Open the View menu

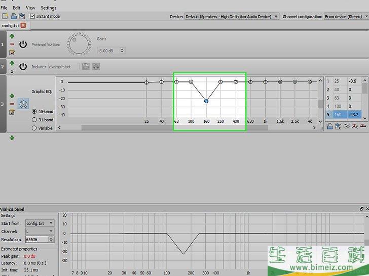(x=30, y=8)
